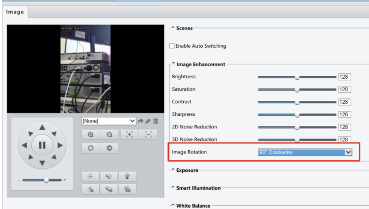Close the iris with the filled aperture icon
The width and height of the screenshot is (369, 209).
[x=109, y=148]
